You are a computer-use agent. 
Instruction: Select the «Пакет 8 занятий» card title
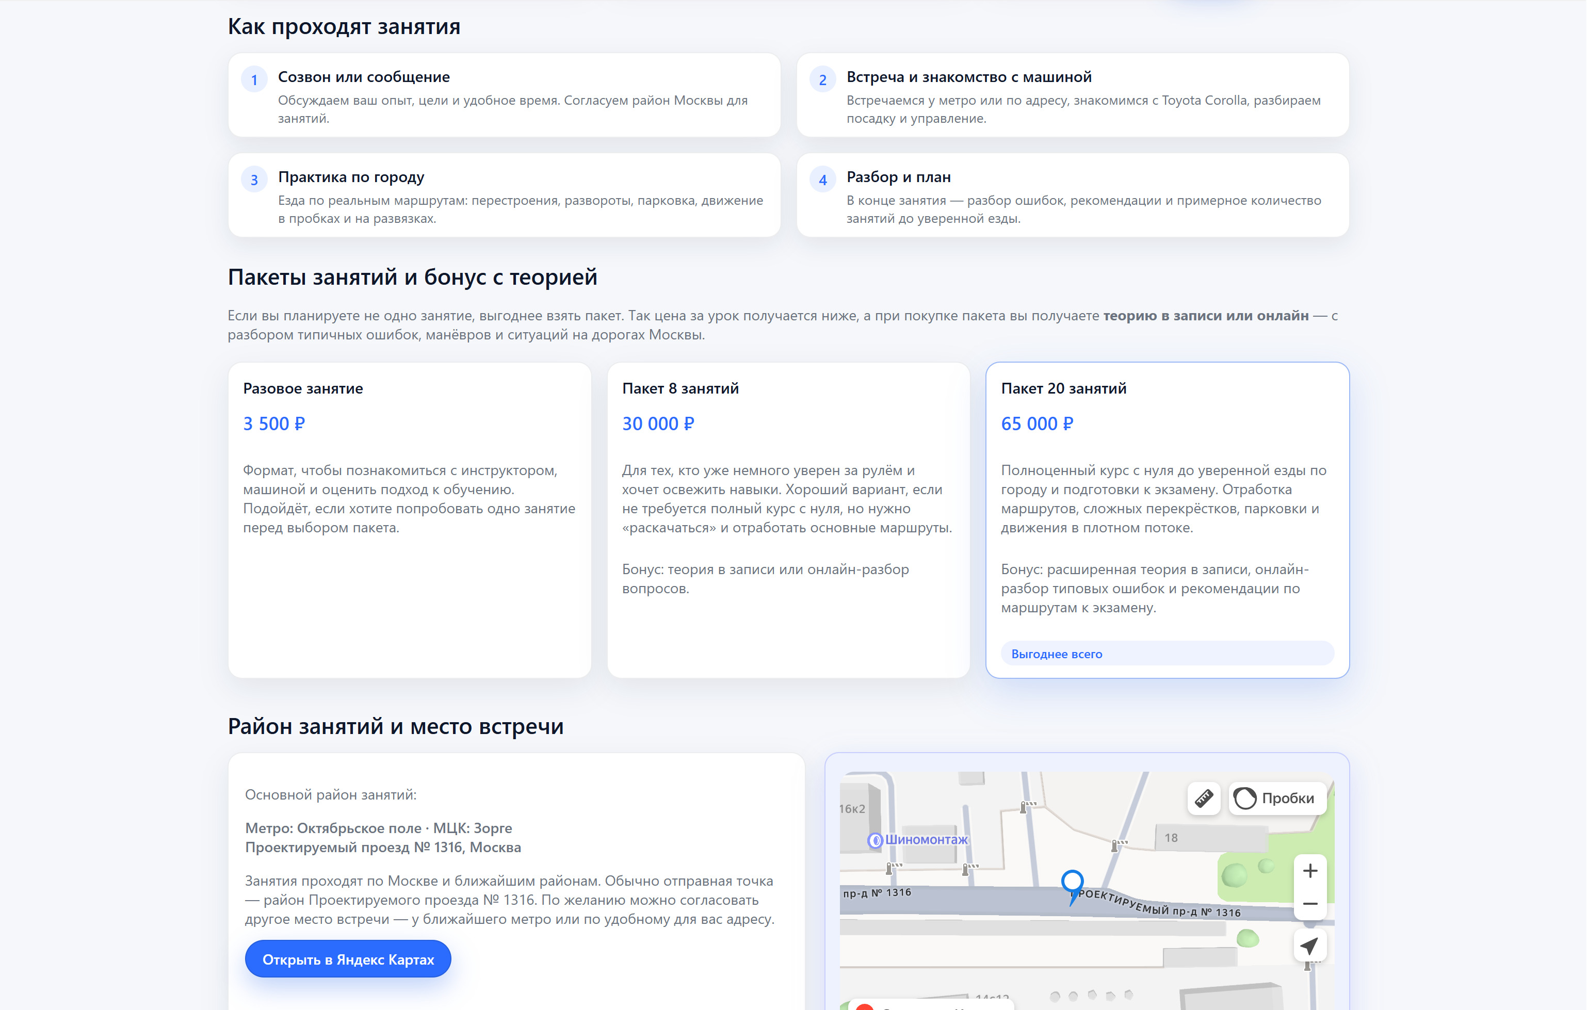point(680,388)
